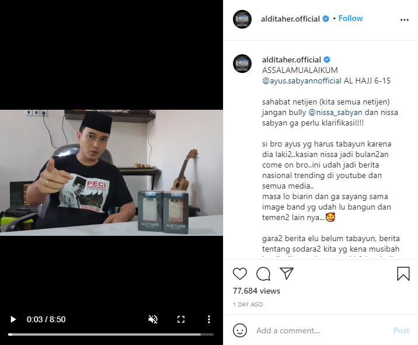Play the video

coord(13,319)
